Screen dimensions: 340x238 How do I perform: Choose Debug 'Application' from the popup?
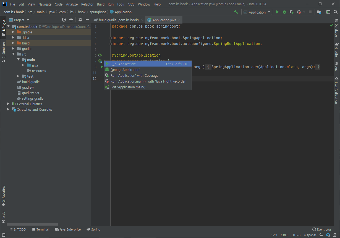[148, 70]
